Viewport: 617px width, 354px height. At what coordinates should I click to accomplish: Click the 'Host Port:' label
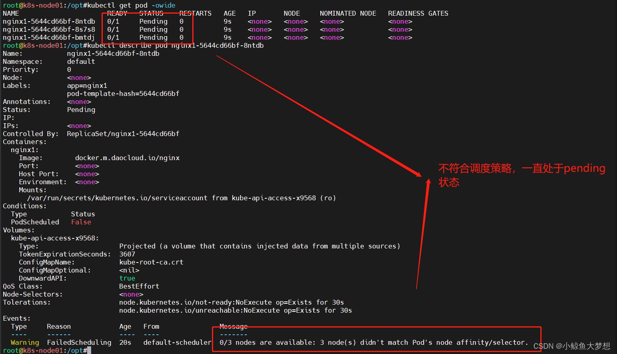[x=39, y=174]
